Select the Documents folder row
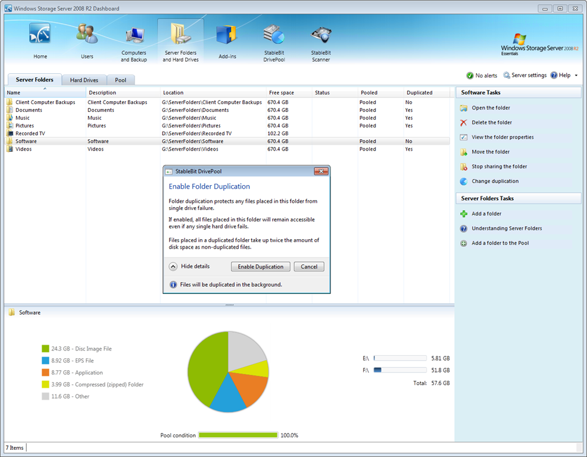The height and width of the screenshot is (457, 587). click(227, 110)
